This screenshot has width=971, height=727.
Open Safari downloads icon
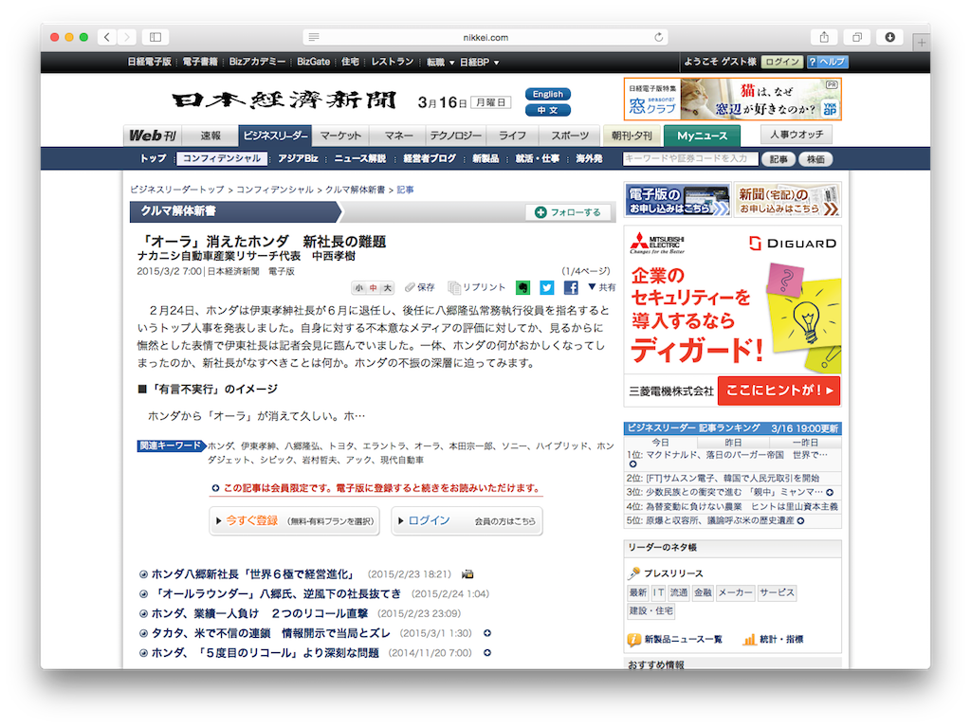[889, 37]
